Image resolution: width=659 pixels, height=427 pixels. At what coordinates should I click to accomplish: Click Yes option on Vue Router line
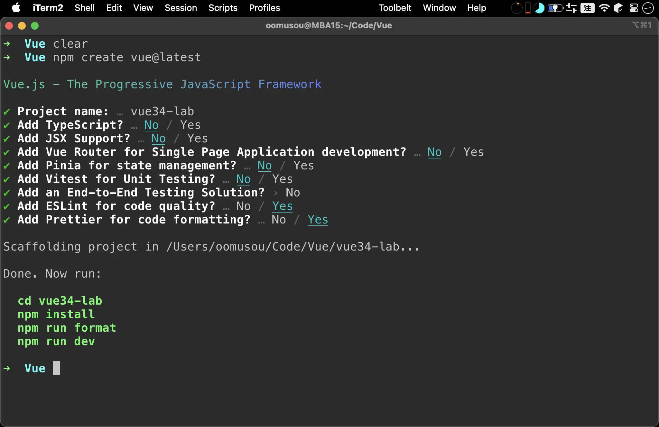(x=474, y=152)
